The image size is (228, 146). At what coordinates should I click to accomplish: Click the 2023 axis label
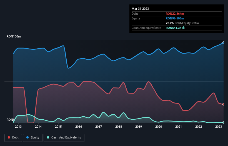pos(219,127)
